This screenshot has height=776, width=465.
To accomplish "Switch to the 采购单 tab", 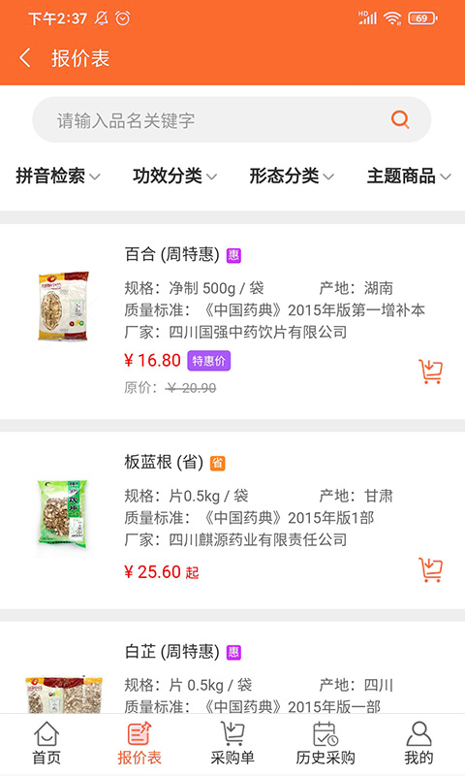I will tap(232, 743).
